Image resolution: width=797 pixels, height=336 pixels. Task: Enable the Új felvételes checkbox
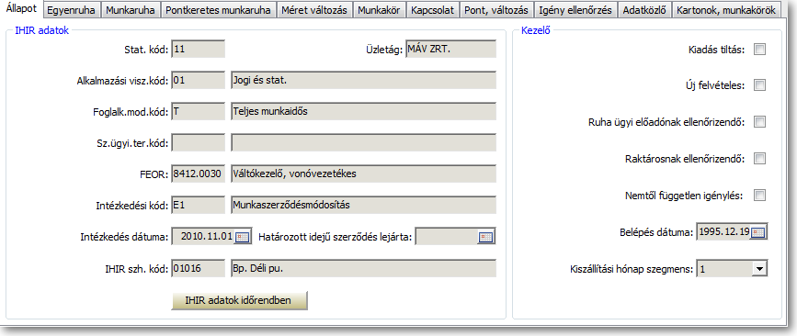759,85
